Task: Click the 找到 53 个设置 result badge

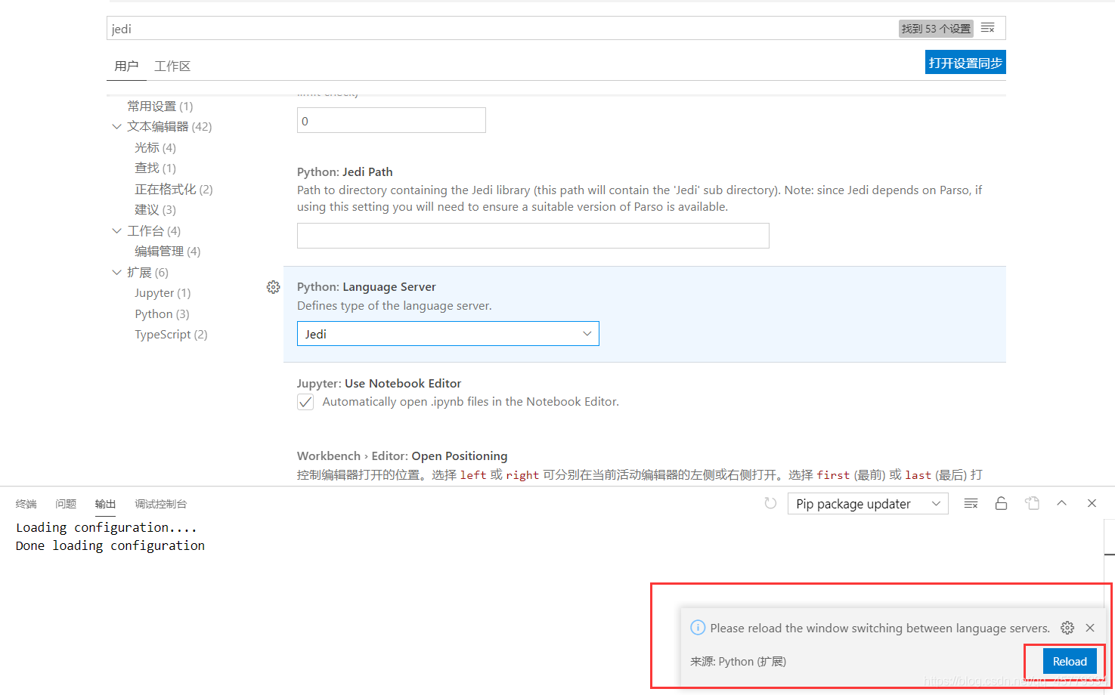Action: click(x=936, y=29)
